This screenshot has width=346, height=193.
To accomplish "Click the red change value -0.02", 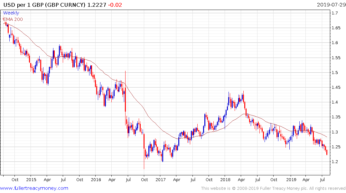I will [x=115, y=5].
